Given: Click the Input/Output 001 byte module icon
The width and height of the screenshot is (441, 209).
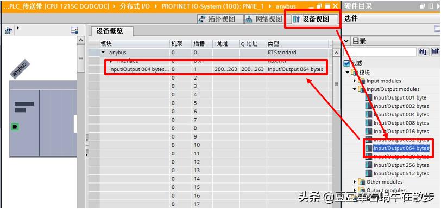Looking at the screenshot, I should coord(369,97).
